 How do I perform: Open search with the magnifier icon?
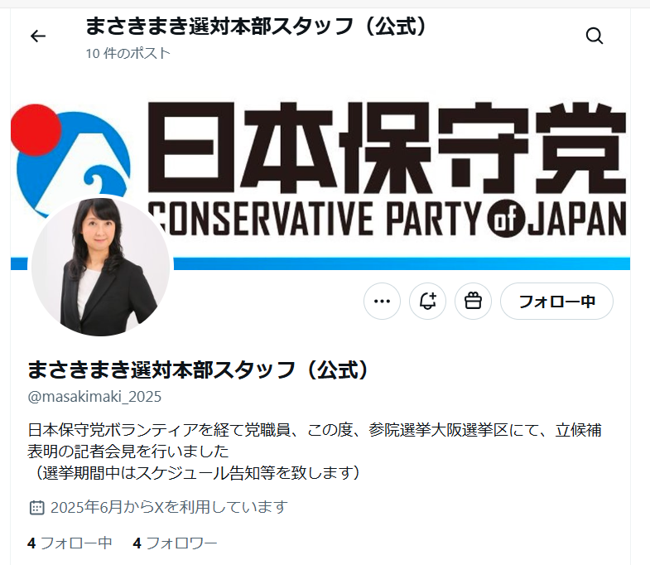point(594,36)
